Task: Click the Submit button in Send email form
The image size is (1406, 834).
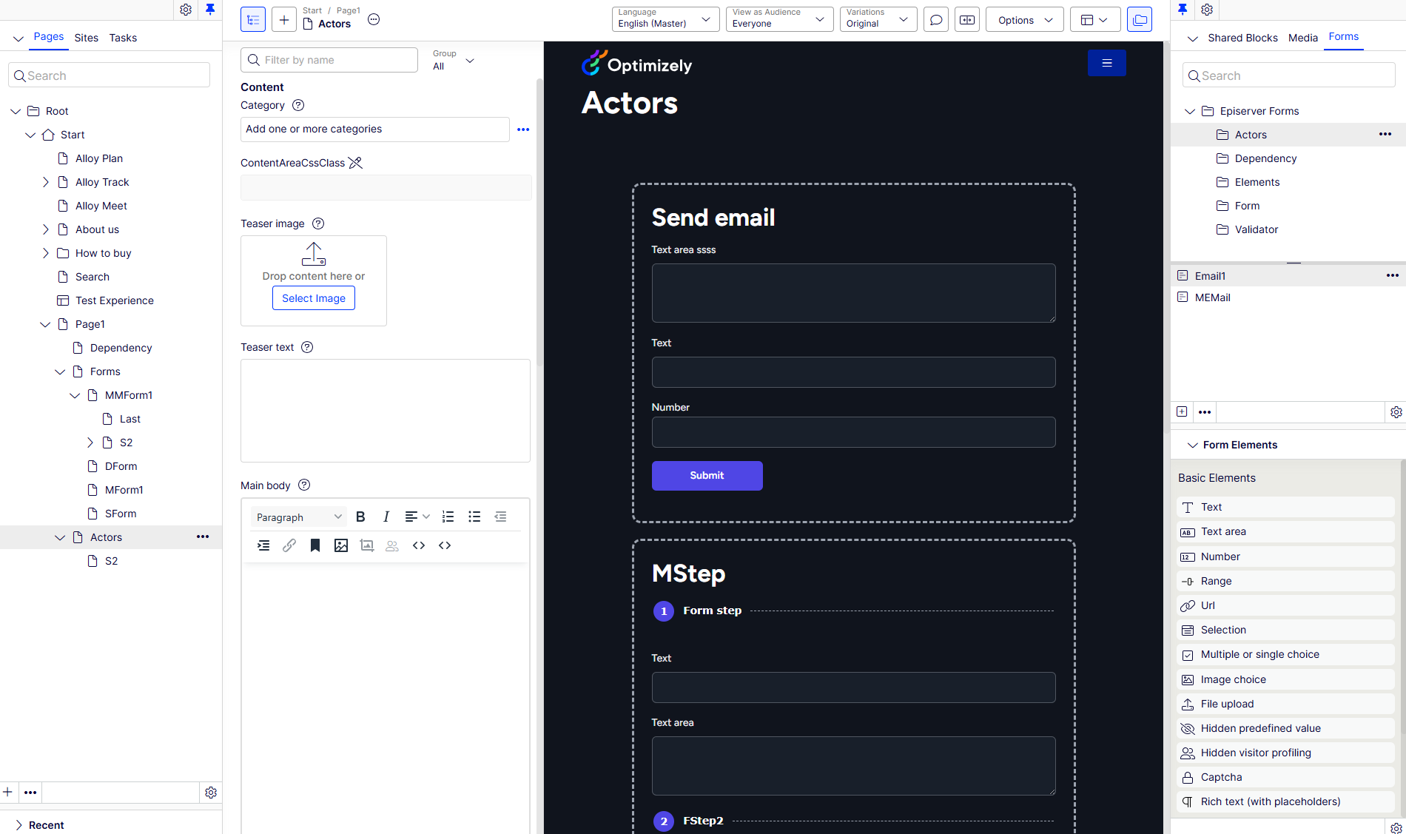Action: tap(707, 476)
